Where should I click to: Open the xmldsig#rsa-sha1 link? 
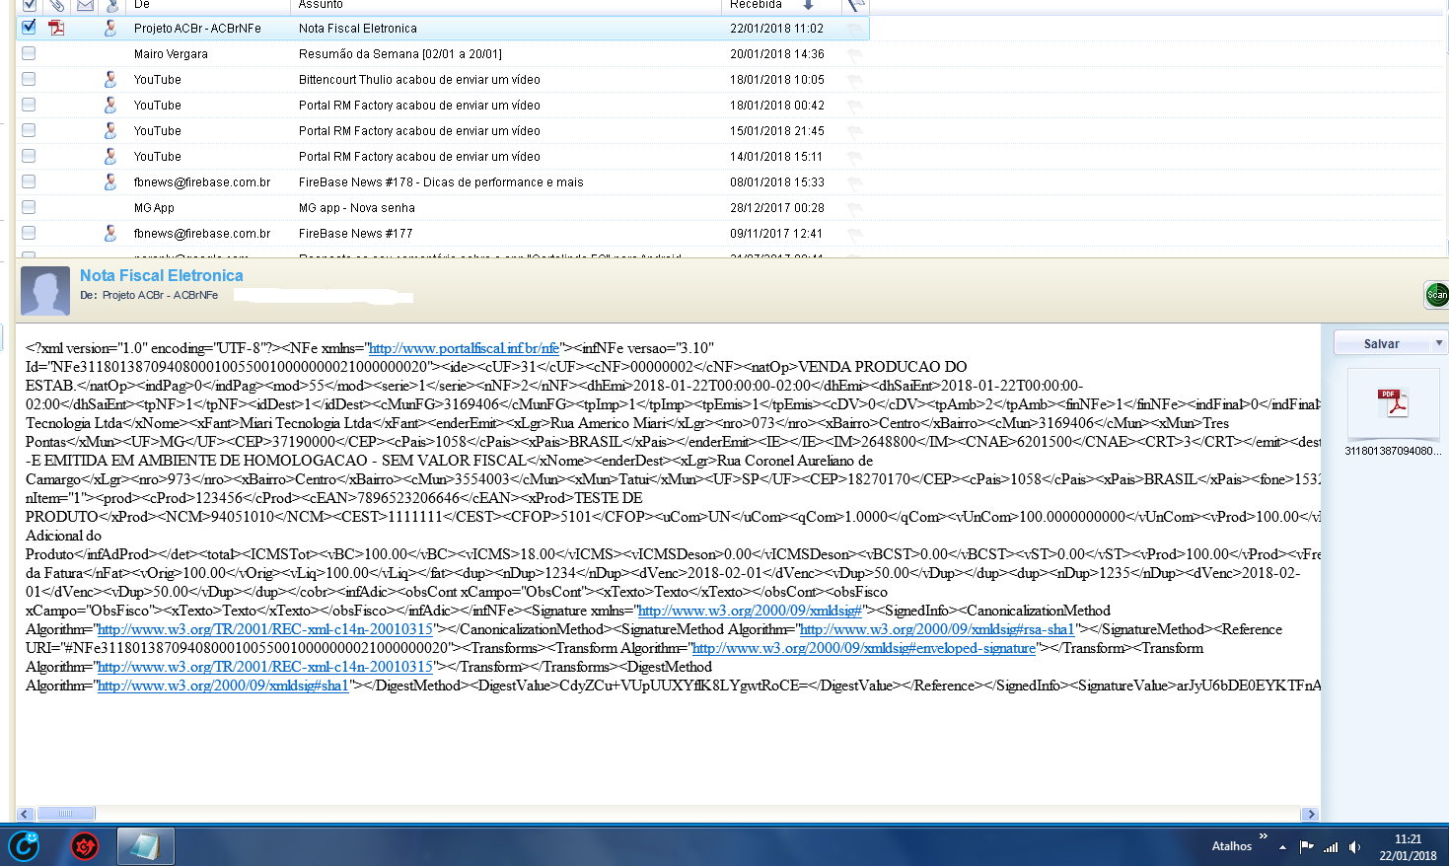click(936, 629)
